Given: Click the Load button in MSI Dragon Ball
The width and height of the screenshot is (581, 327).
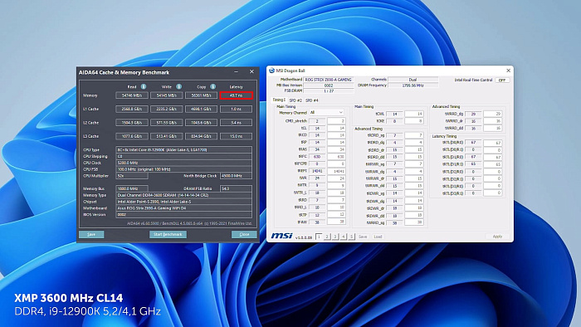Looking at the screenshot, I should (x=378, y=237).
